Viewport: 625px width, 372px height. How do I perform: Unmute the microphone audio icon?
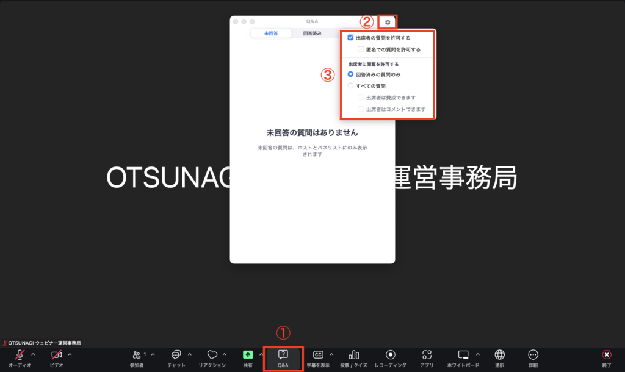click(20, 355)
